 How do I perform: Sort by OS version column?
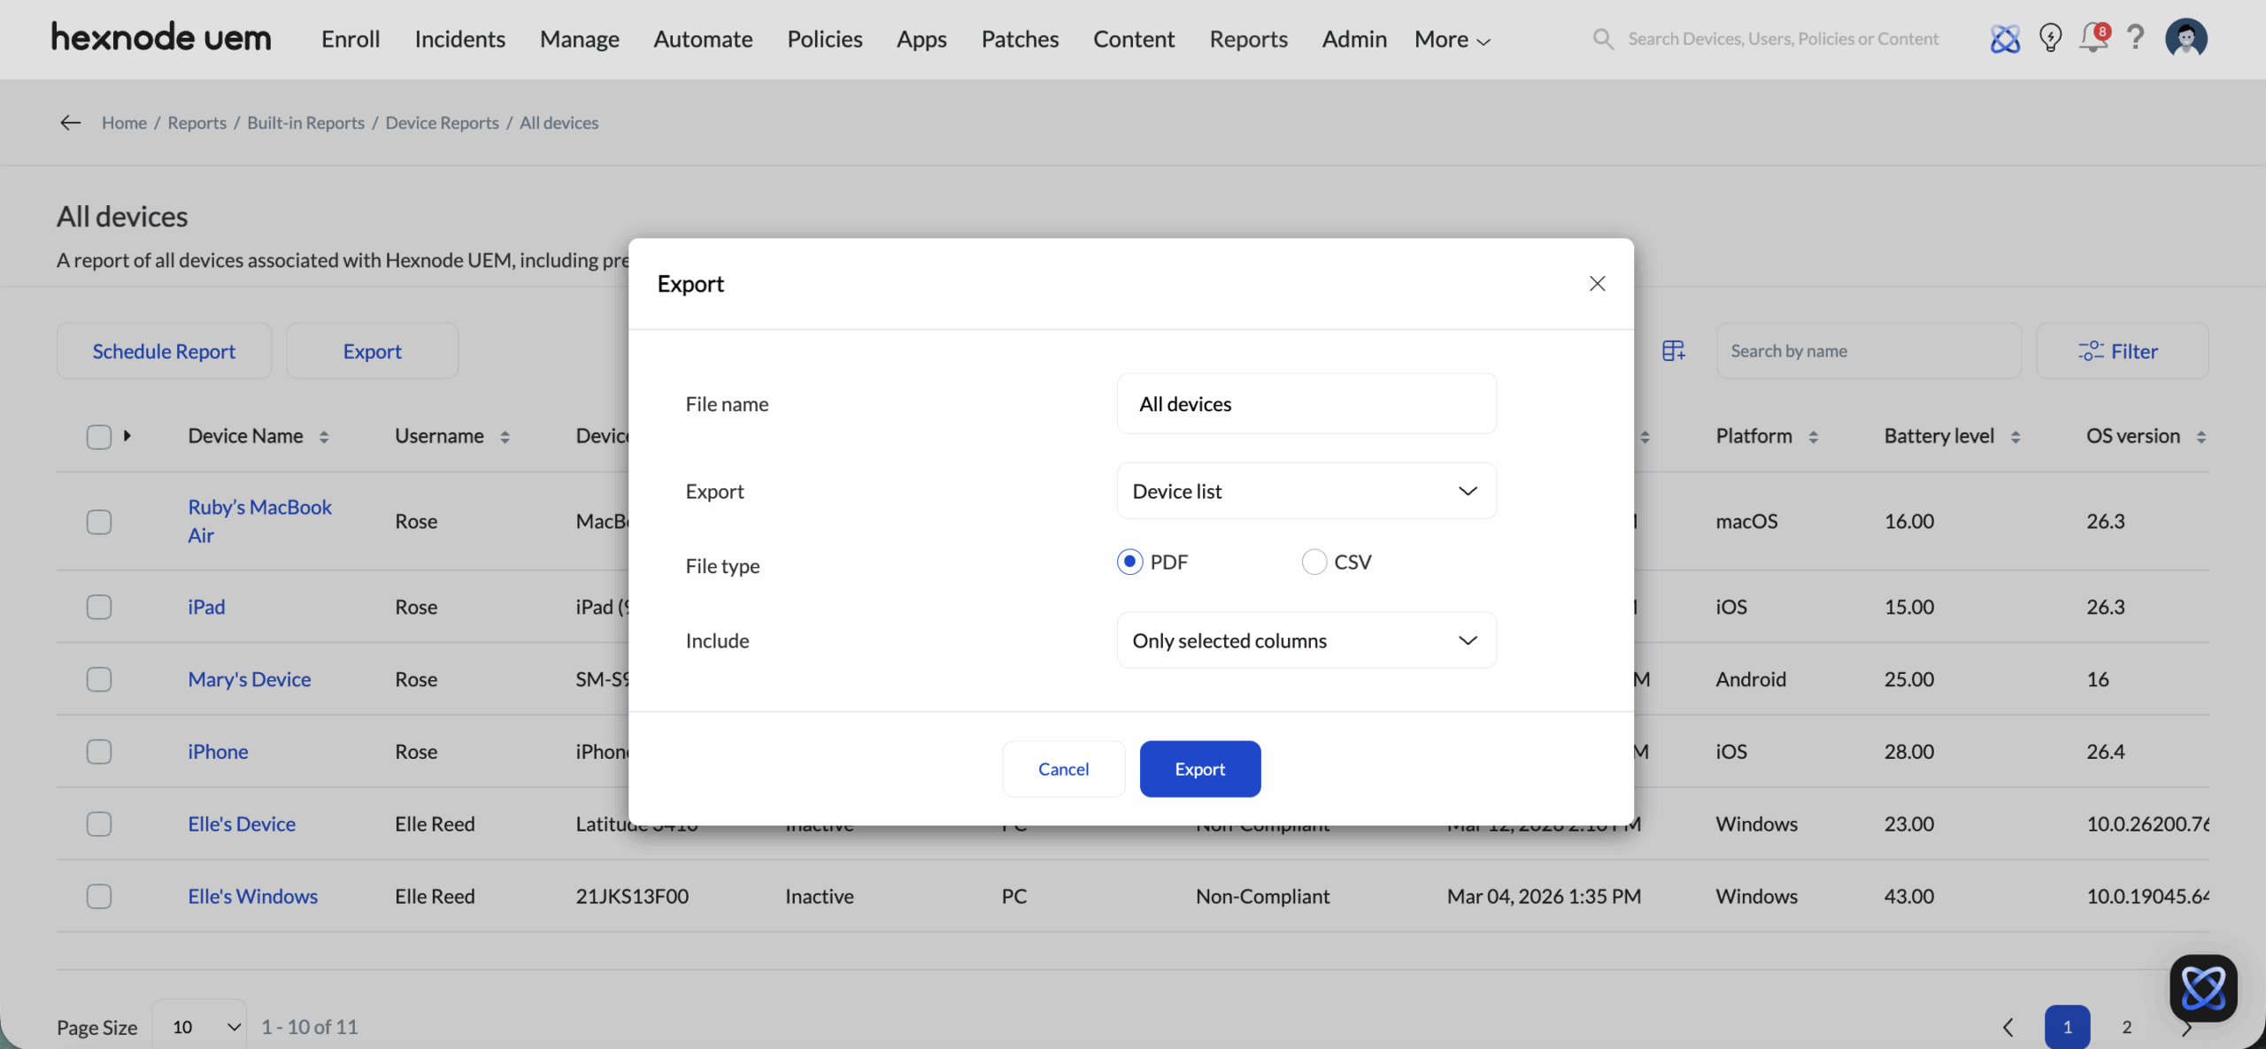pyautogui.click(x=2200, y=437)
